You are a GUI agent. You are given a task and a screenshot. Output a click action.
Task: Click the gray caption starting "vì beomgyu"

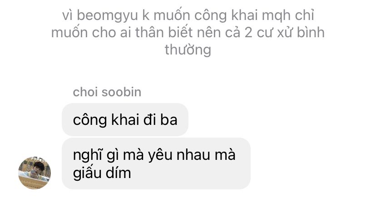(x=188, y=32)
